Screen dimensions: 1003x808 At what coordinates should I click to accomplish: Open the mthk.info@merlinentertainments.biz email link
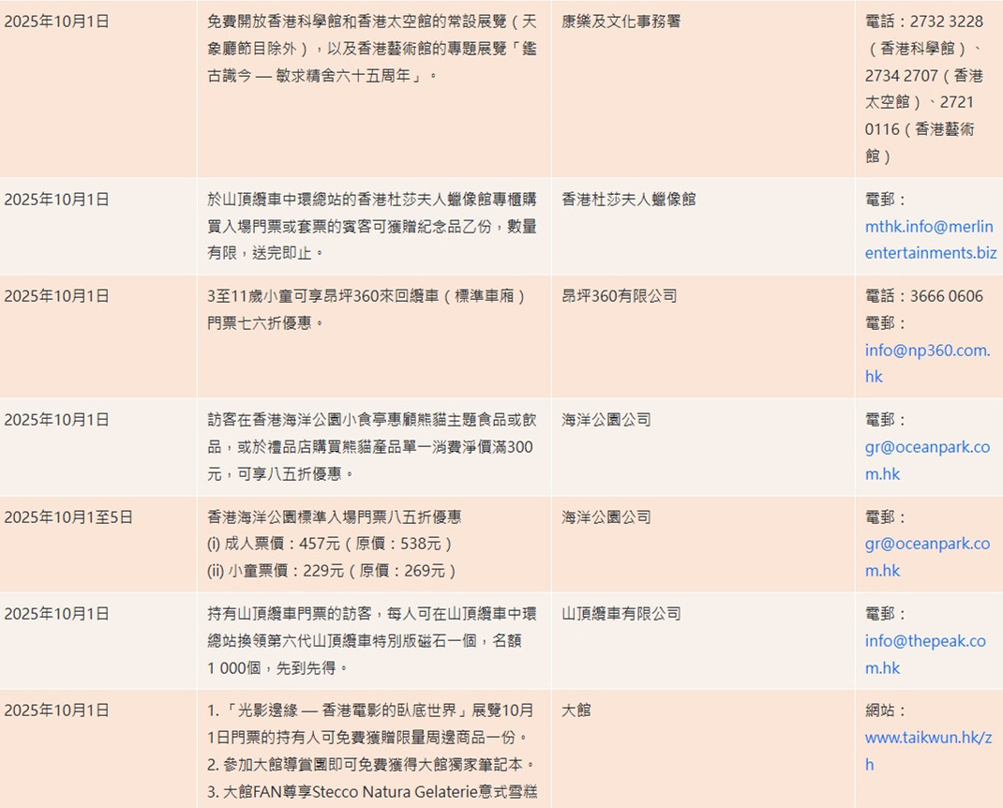(x=929, y=240)
